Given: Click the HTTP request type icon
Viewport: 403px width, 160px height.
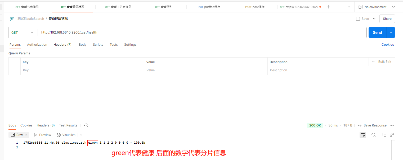Looking at the screenshot, I should click(12, 19).
